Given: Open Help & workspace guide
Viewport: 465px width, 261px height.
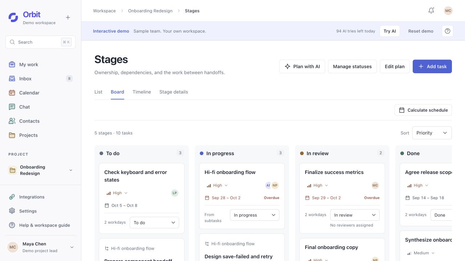Looking at the screenshot, I should coord(41,225).
